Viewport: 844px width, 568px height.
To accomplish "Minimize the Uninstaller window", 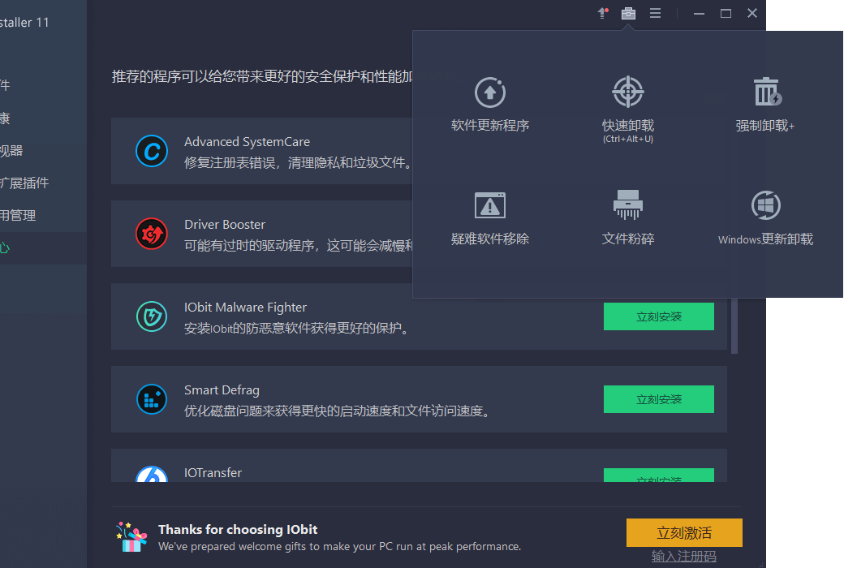I will tap(699, 14).
